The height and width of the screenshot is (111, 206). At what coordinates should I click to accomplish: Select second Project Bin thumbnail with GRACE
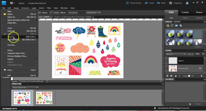click(44, 98)
